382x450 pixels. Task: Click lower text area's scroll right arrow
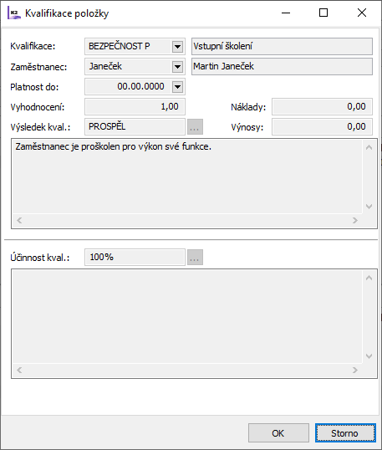tap(355, 371)
